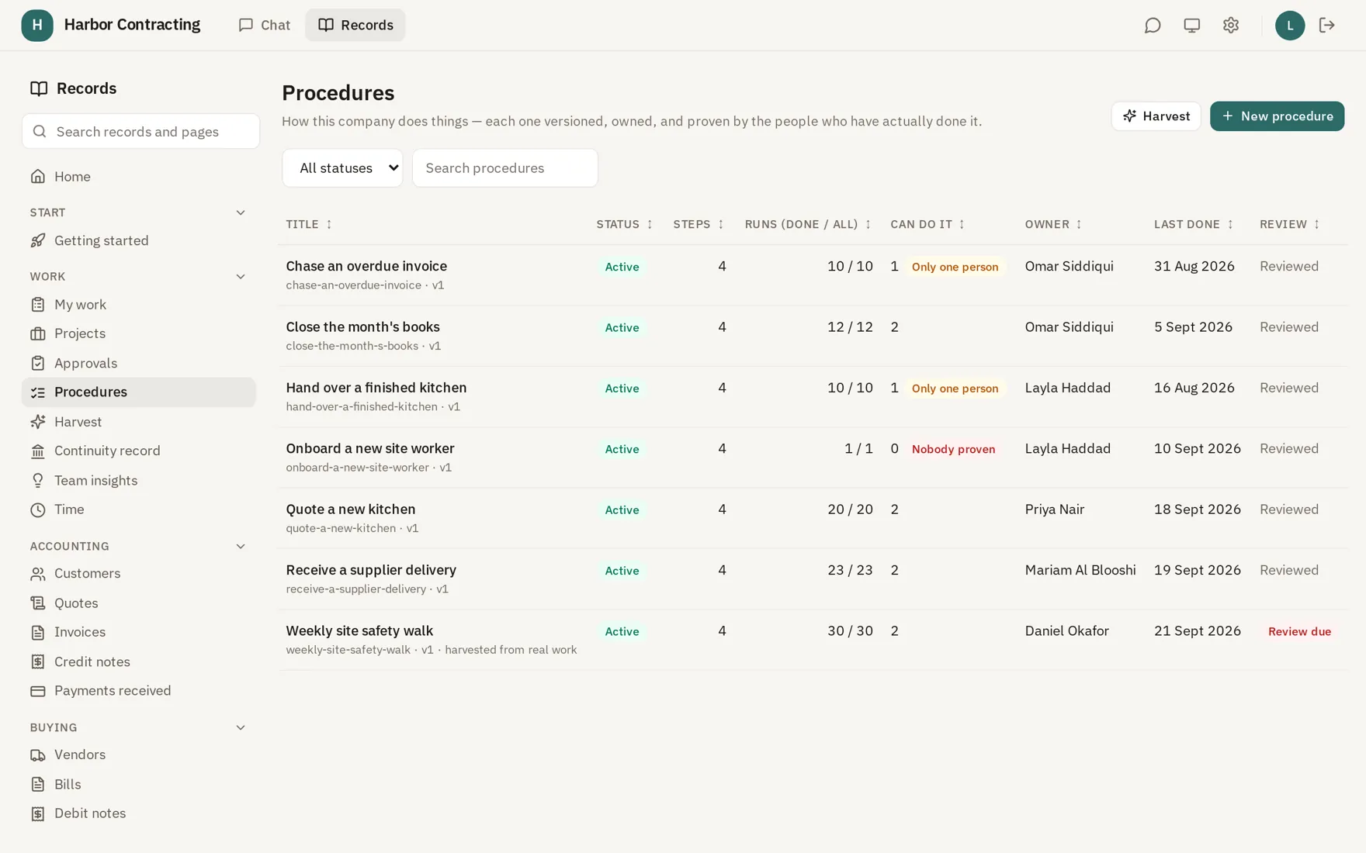Click the Review due badge
Screen dimensions: 1366x853
click(1299, 631)
